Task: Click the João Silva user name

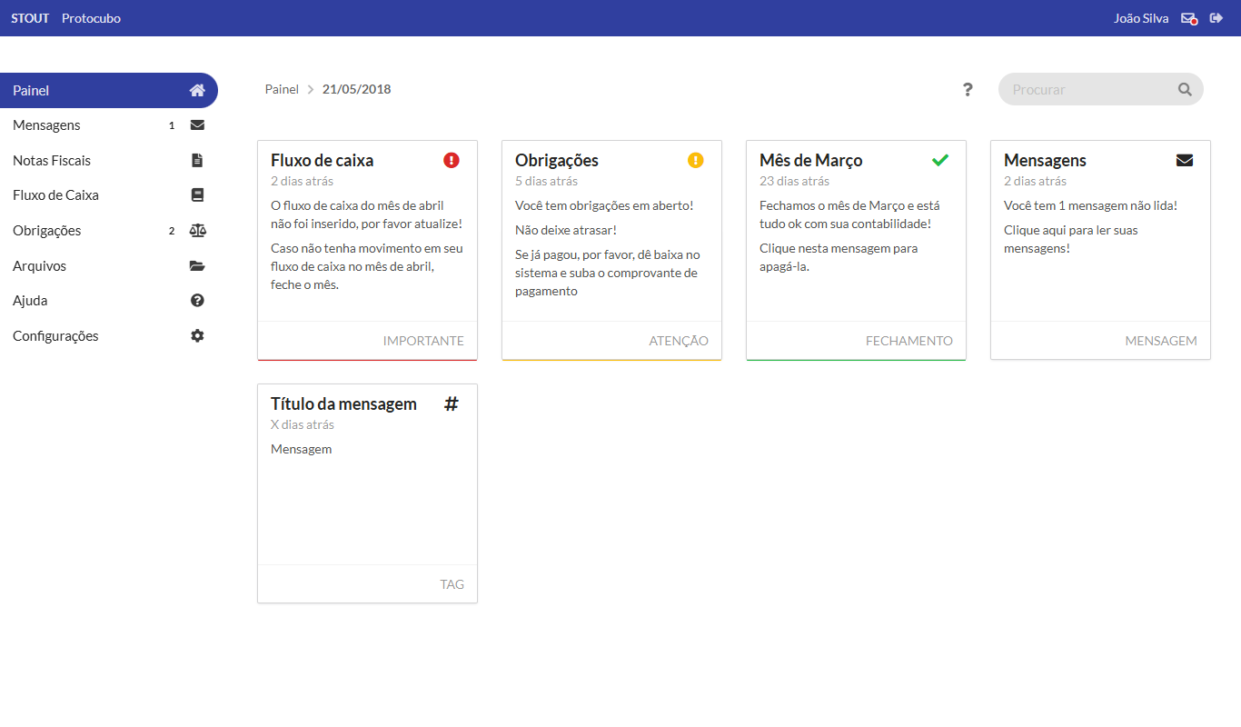Action: pyautogui.click(x=1140, y=18)
